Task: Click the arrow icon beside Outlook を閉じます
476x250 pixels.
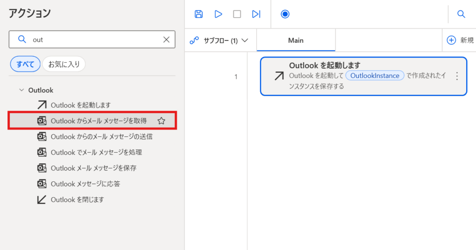Action: 41,199
